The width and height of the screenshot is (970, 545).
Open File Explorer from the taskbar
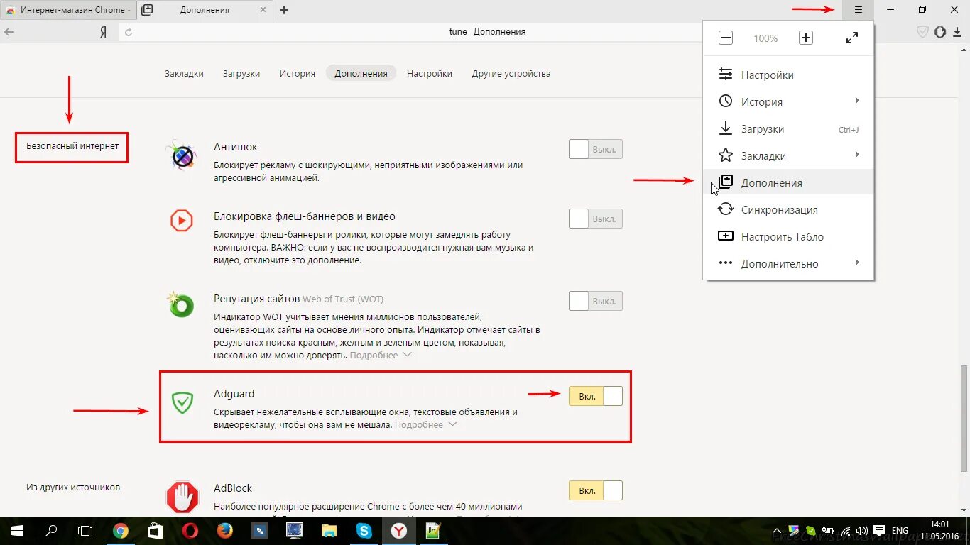pyautogui.click(x=329, y=530)
